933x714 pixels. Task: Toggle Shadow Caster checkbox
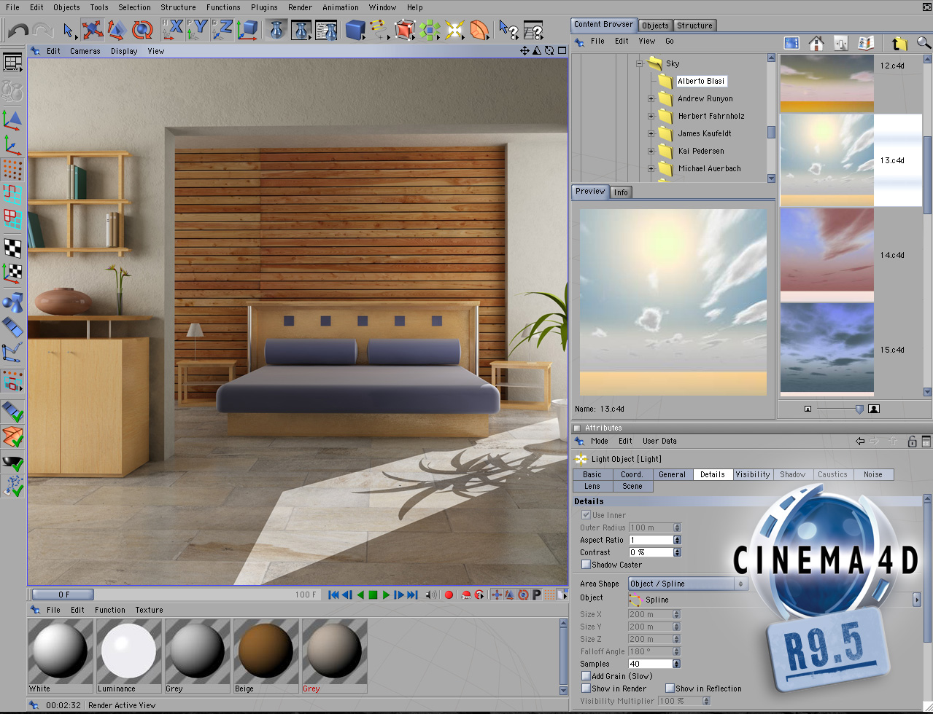[586, 565]
